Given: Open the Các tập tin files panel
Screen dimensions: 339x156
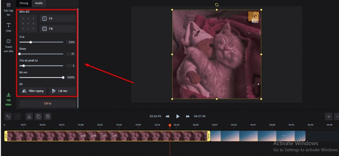Looking at the screenshot, I should 8,9.
